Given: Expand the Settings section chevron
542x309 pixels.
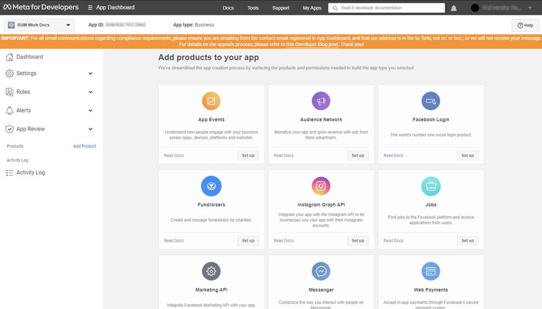Looking at the screenshot, I should (91, 73).
